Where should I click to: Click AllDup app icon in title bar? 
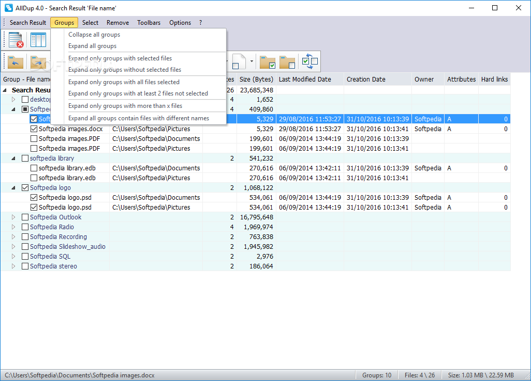pos(9,8)
